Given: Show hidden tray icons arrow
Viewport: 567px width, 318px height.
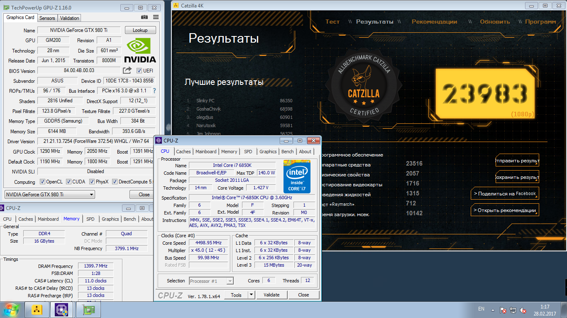Looking at the screenshot, I should pos(493,310).
